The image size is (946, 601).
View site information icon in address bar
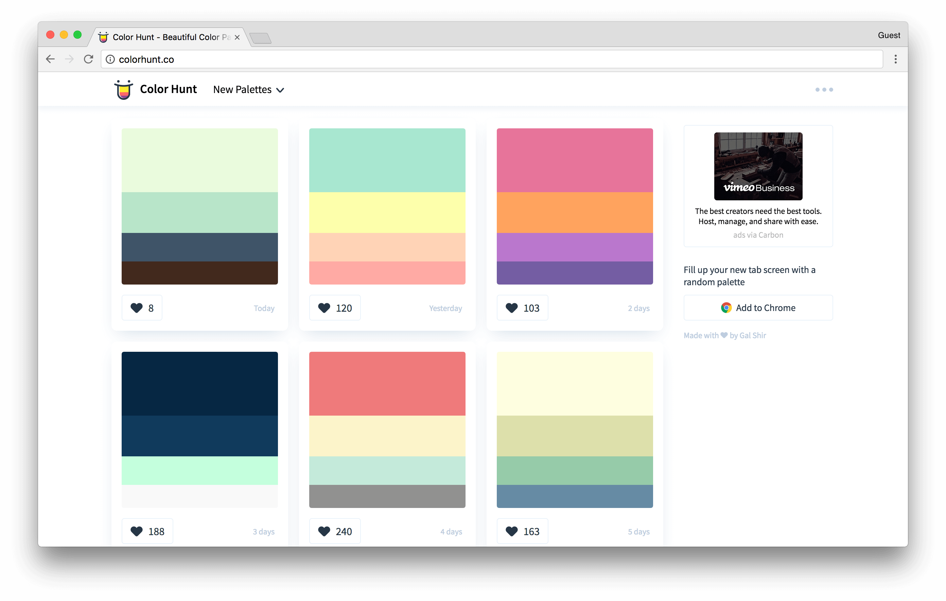pos(110,59)
